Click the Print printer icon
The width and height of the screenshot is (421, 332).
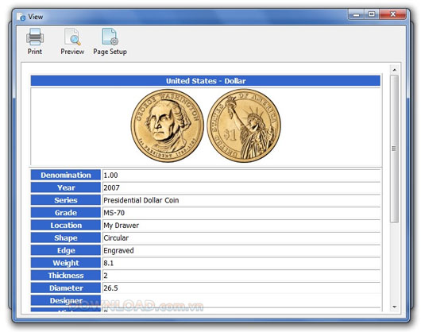35,37
